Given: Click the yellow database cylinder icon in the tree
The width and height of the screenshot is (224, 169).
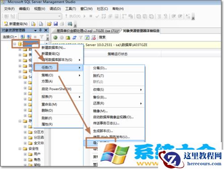Looking at the screenshot, I should pyautogui.click(x=20, y=44).
